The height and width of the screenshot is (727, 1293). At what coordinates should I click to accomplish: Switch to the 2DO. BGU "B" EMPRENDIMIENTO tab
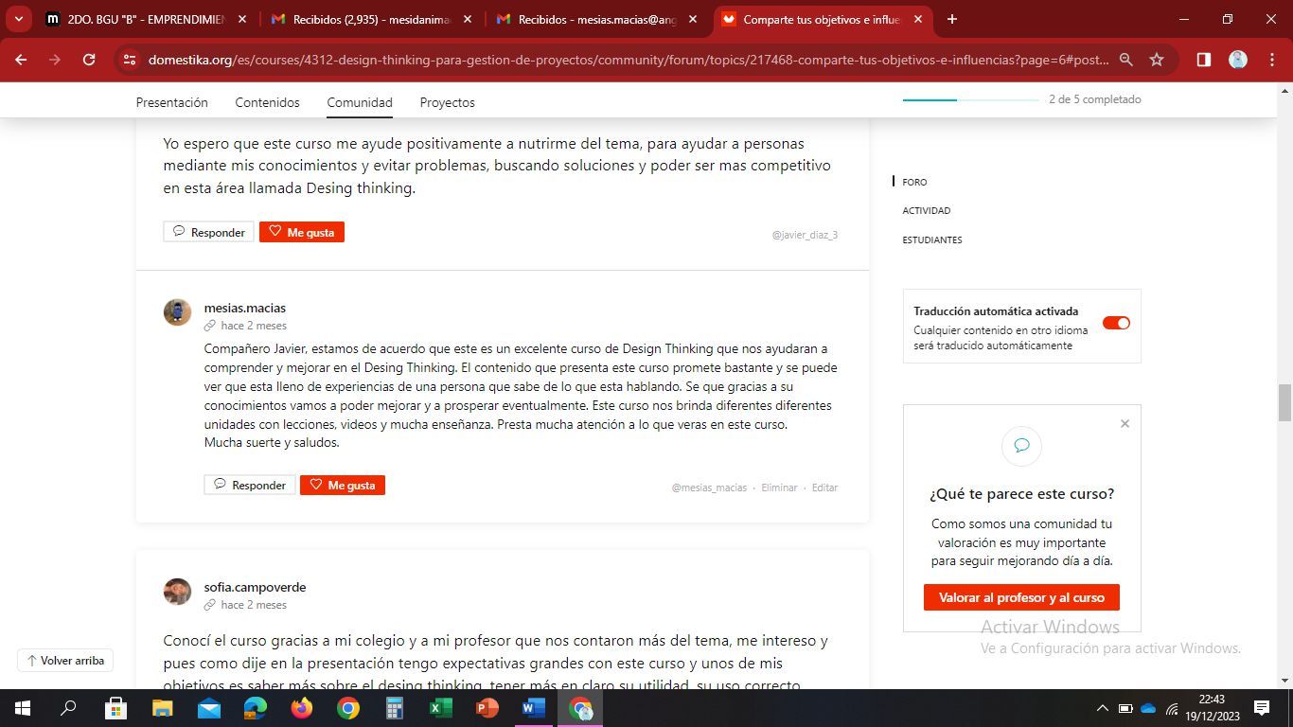(147, 19)
